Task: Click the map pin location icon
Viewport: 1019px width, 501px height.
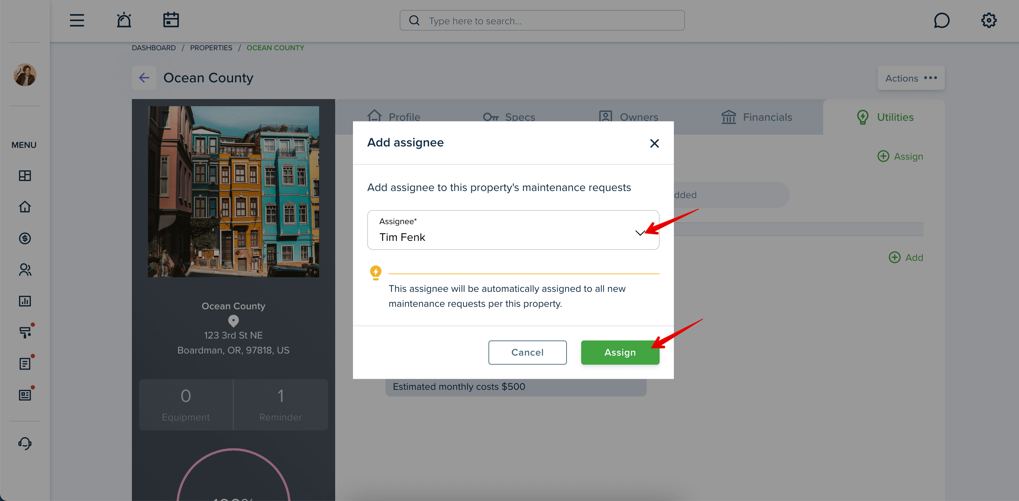Action: coord(234,321)
